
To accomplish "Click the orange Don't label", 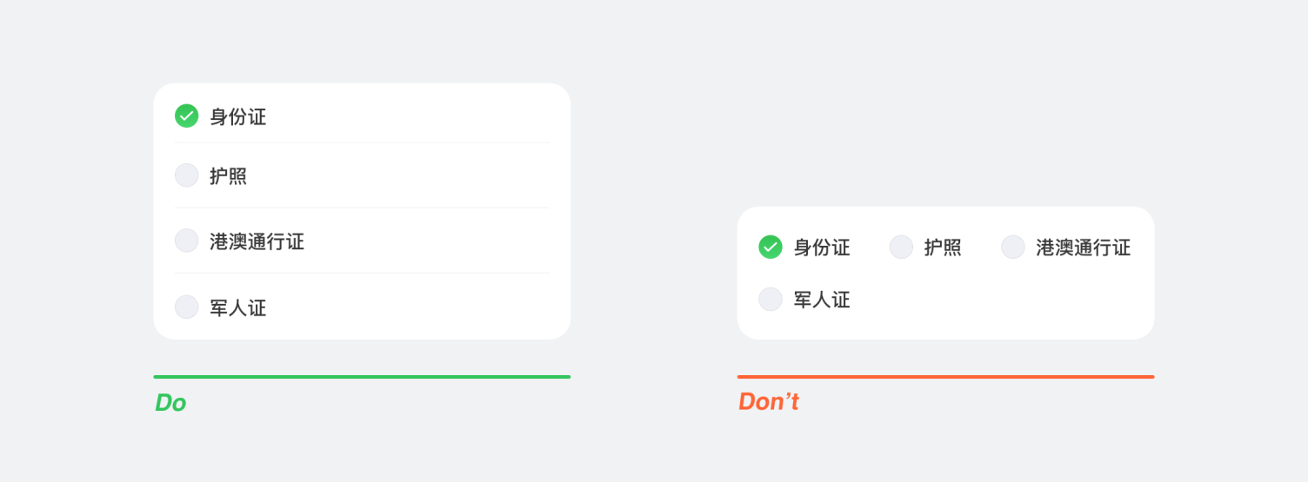I will (769, 401).
